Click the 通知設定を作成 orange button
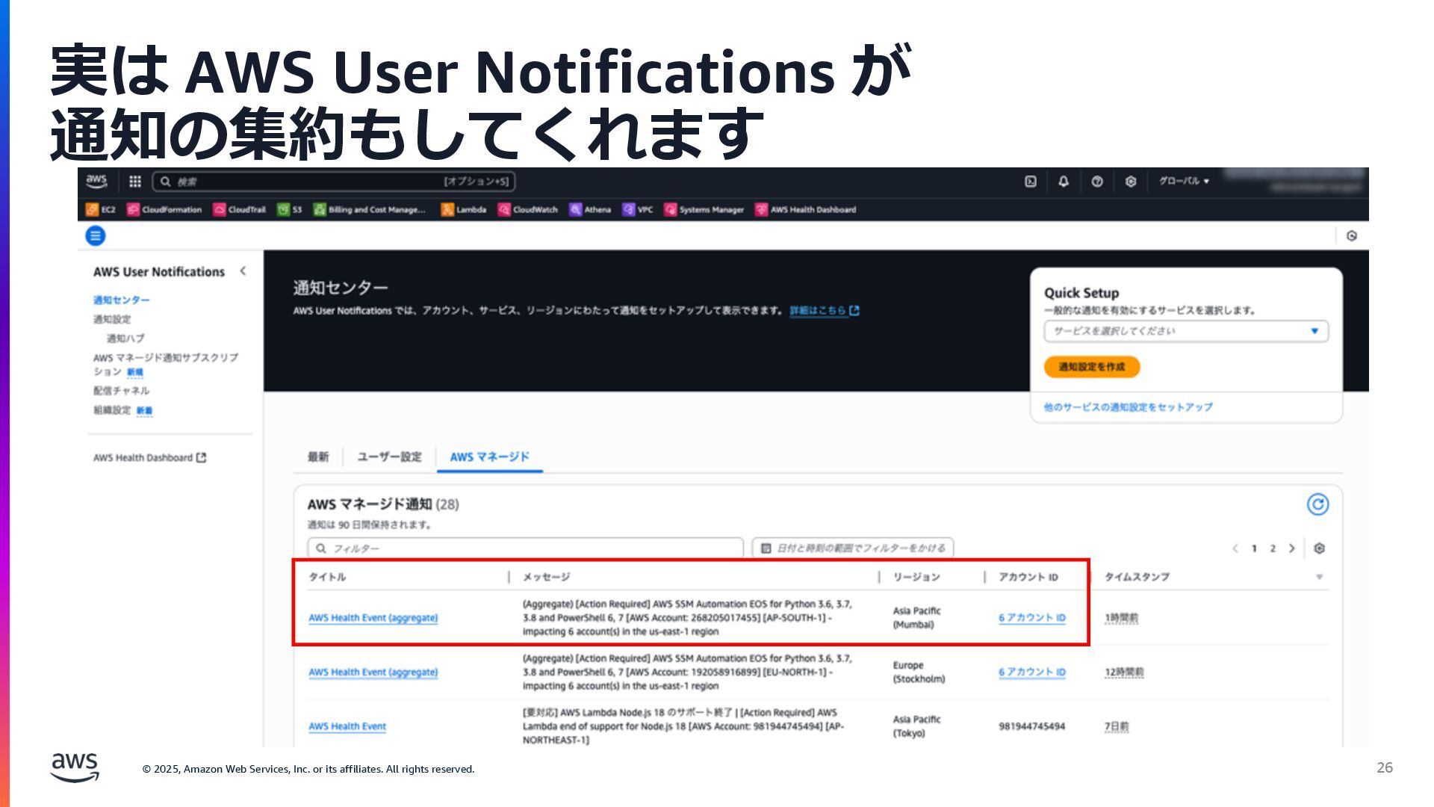The width and height of the screenshot is (1434, 807). [x=1091, y=367]
